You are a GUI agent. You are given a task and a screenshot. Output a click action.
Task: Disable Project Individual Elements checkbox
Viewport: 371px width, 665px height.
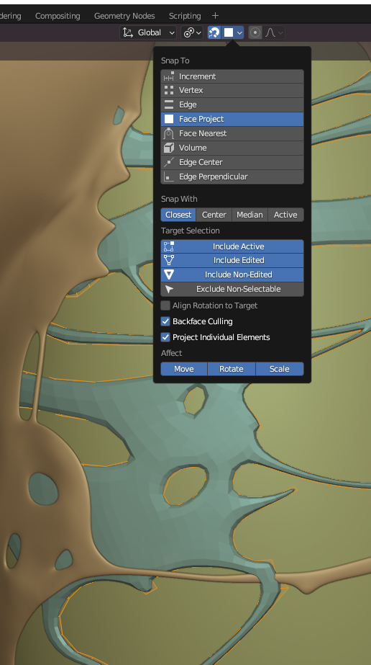(x=165, y=337)
